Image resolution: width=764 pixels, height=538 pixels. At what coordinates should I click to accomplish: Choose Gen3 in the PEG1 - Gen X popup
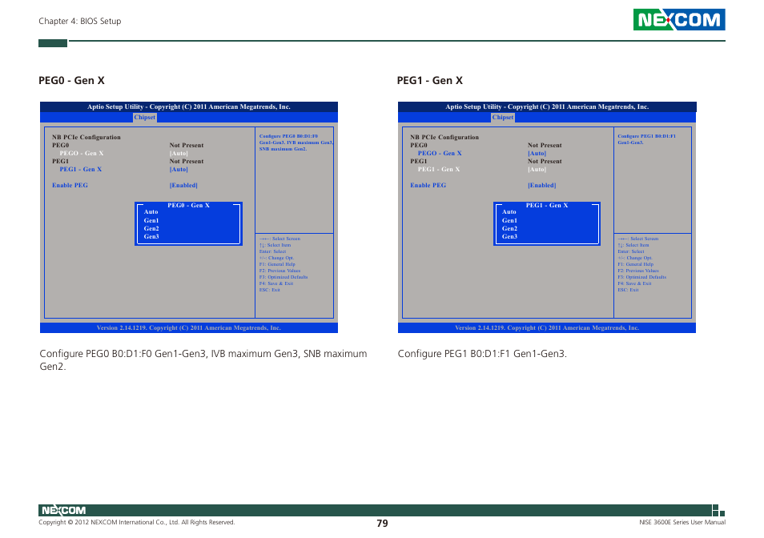click(x=509, y=237)
